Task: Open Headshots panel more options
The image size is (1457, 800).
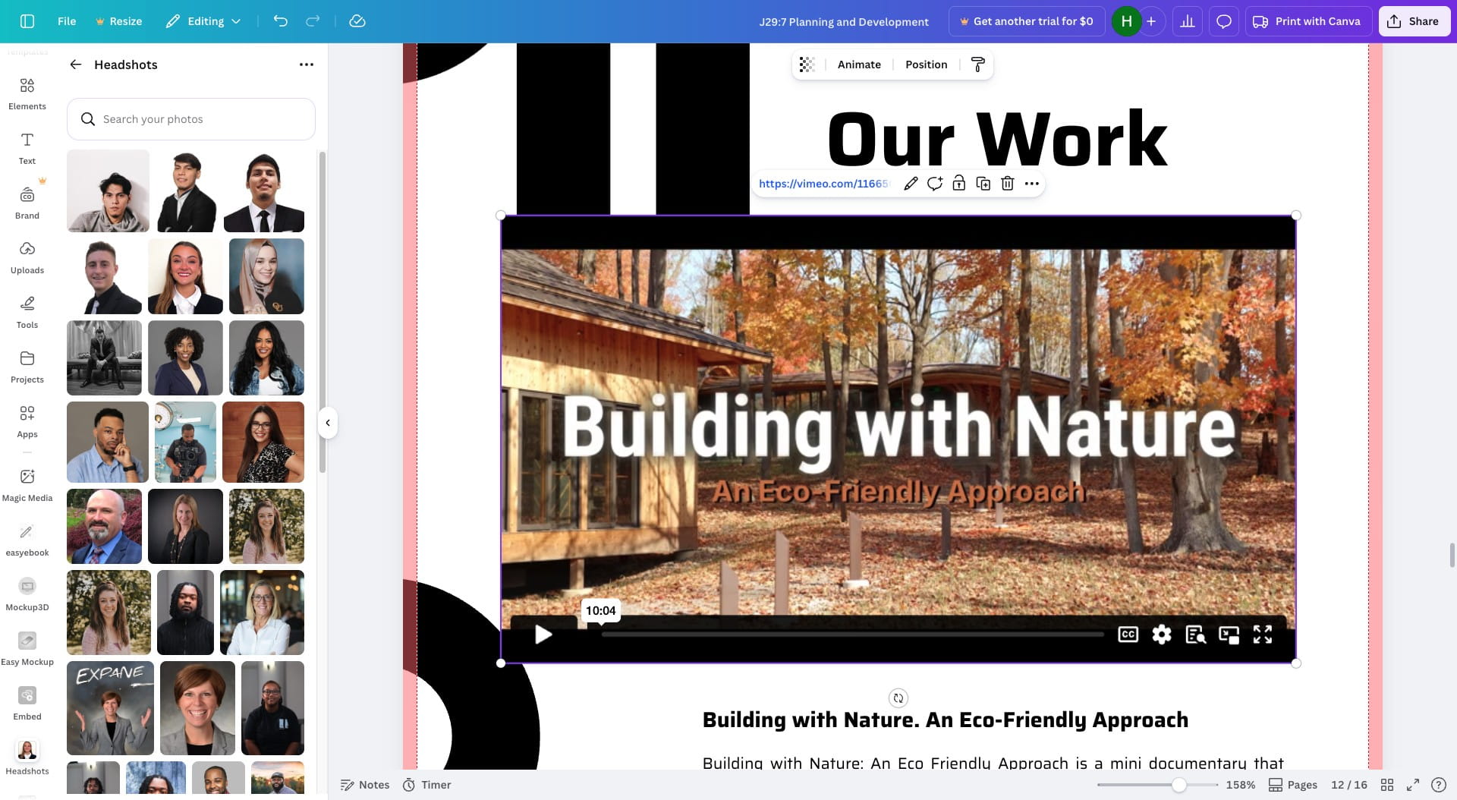Action: pyautogui.click(x=307, y=65)
